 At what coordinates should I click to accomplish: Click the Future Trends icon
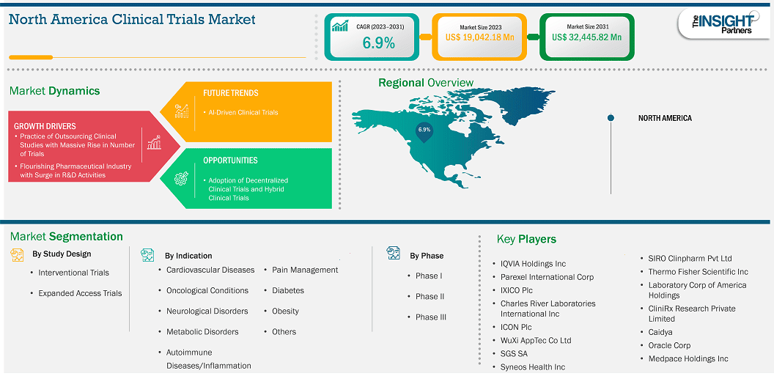182,111
